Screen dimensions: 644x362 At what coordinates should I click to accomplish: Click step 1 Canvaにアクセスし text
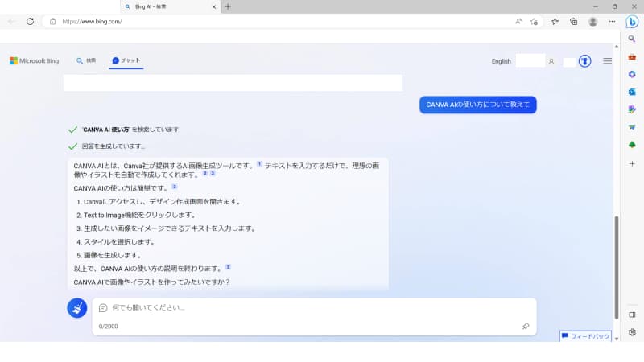click(163, 202)
